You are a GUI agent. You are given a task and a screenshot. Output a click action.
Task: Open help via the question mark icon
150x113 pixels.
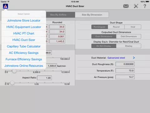(x=145, y=6)
